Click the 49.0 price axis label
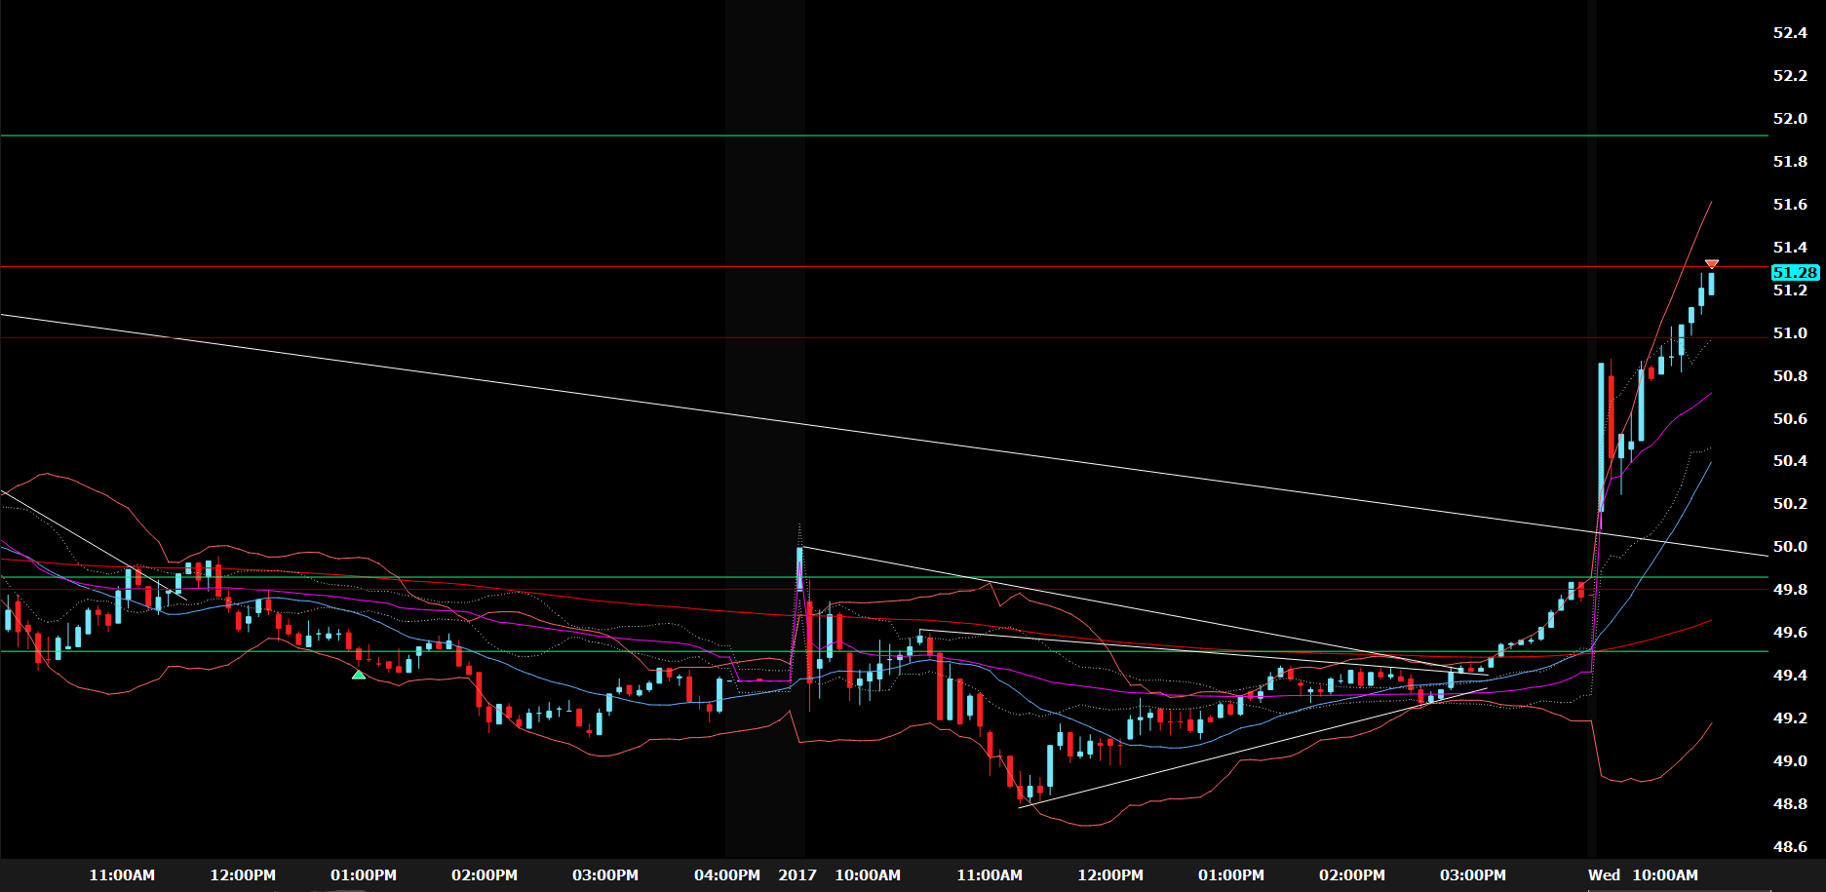This screenshot has height=892, width=1826. coord(1790,761)
